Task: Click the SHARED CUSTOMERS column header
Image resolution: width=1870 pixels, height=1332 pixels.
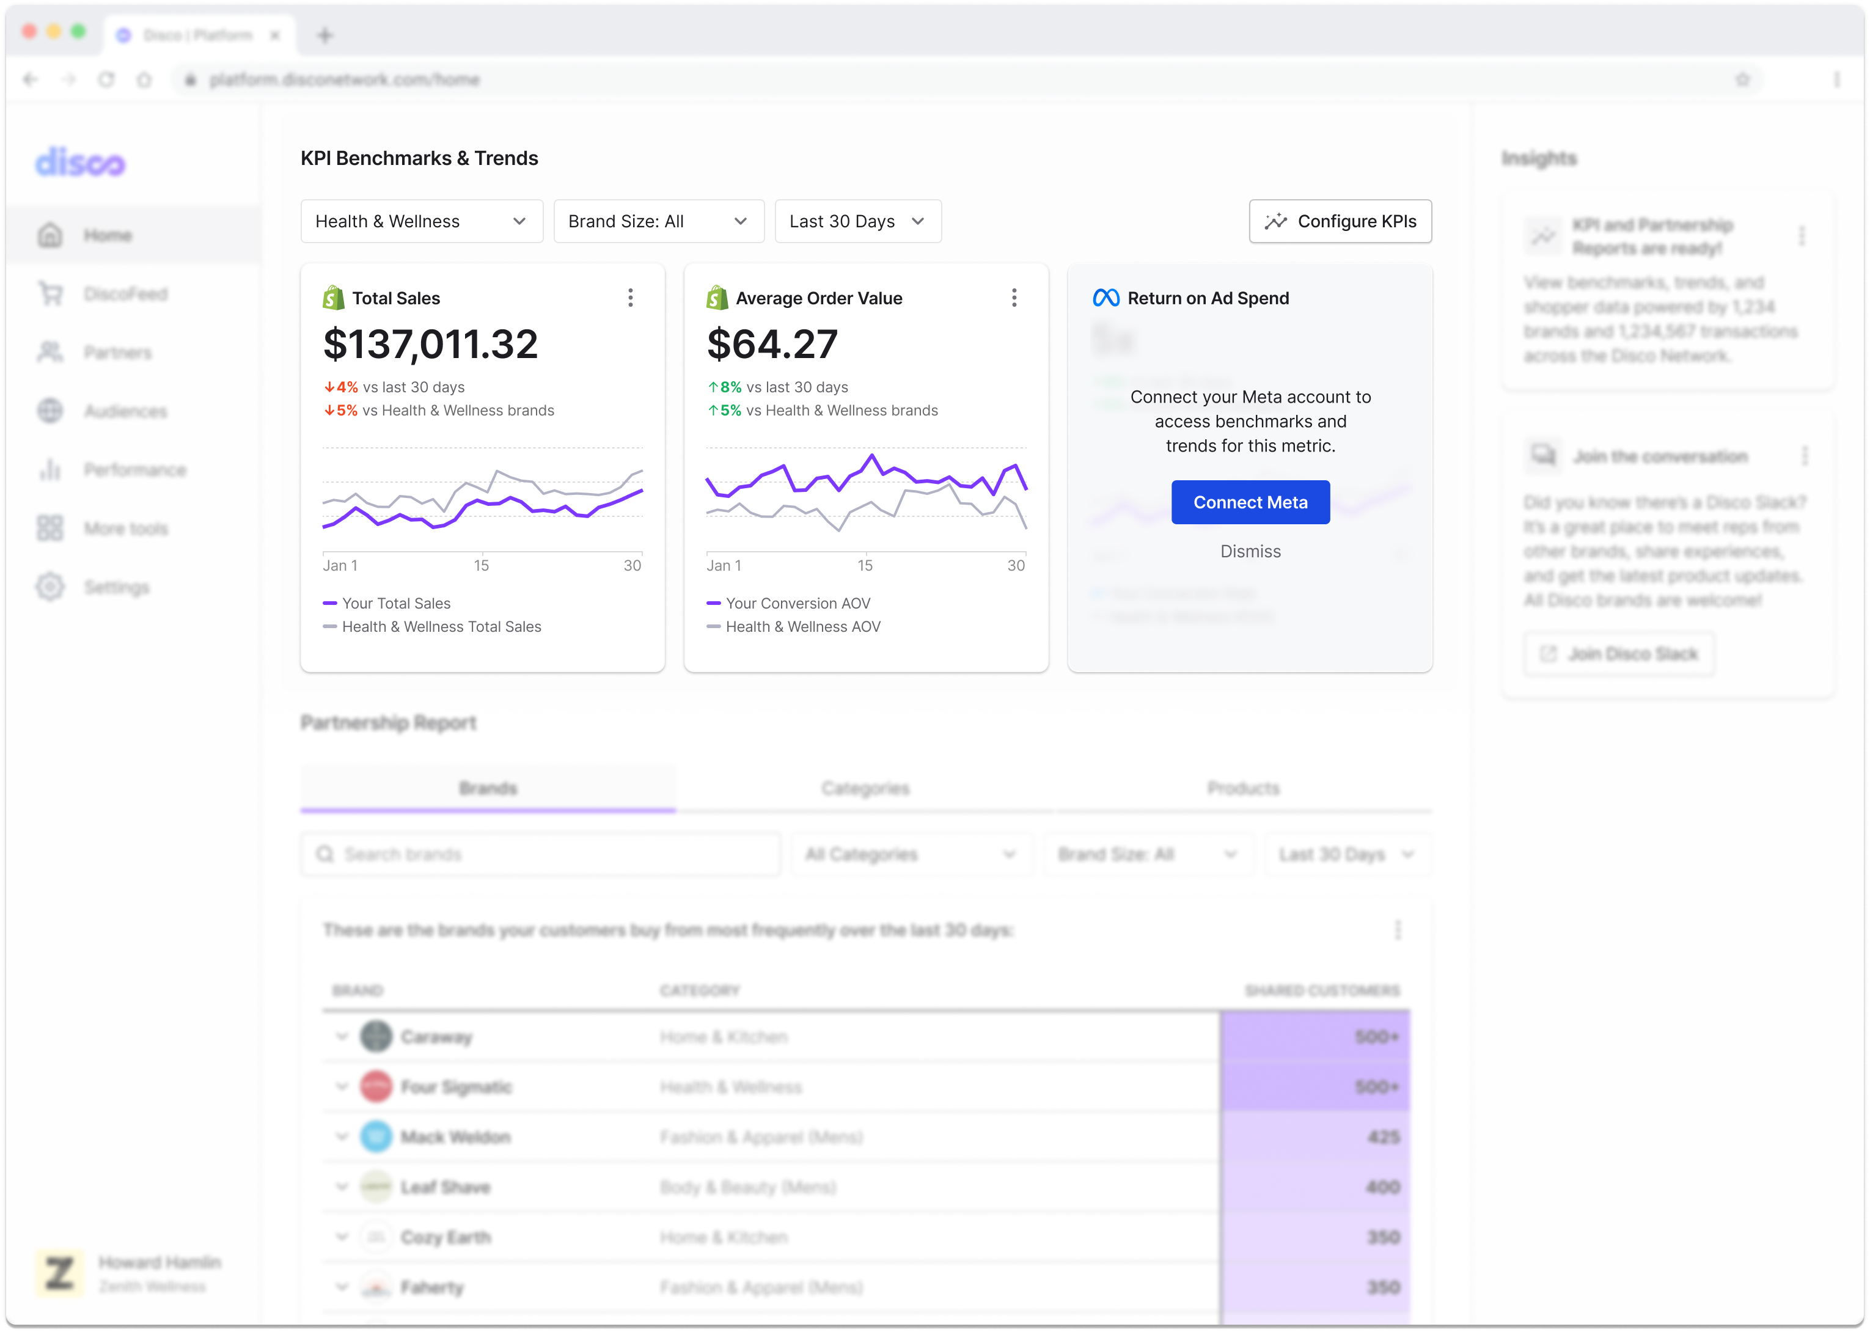Action: point(1322,990)
